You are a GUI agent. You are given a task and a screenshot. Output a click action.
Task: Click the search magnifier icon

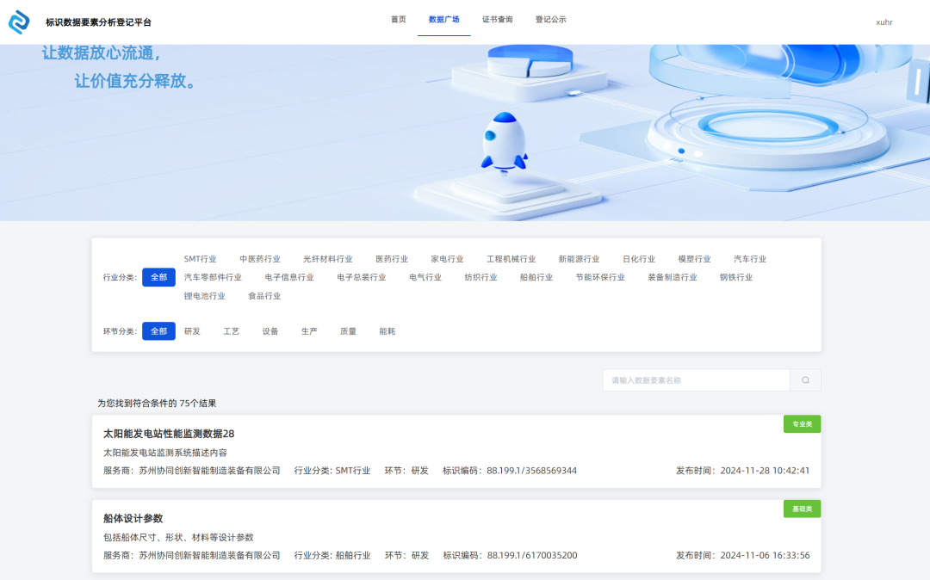[x=805, y=379]
